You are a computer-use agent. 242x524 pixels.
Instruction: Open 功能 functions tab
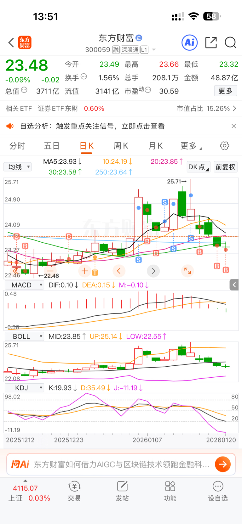pos(170,491)
